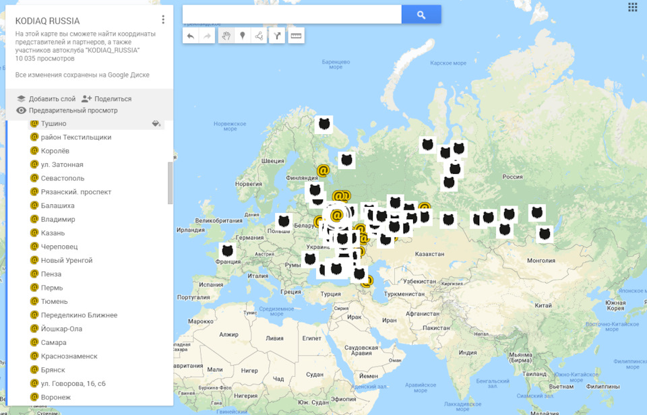The height and width of the screenshot is (415, 647).
Task: Open the map options three-dot menu
Action: pyautogui.click(x=163, y=20)
